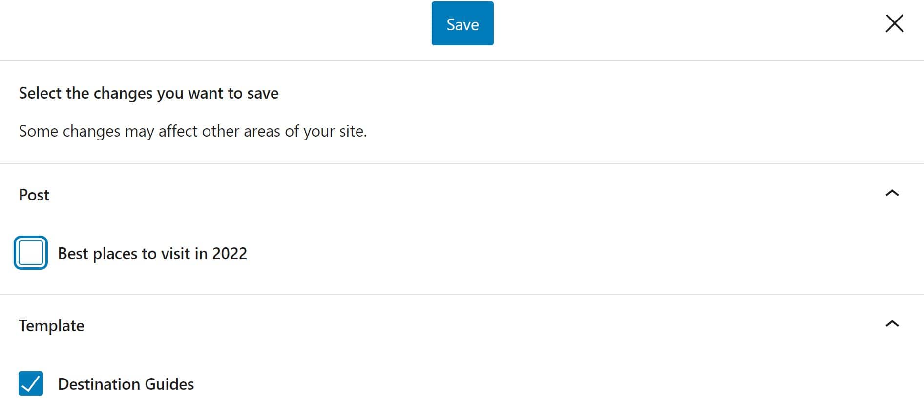
Task: Click the 'Destination Guides' label text
Action: [x=126, y=384]
